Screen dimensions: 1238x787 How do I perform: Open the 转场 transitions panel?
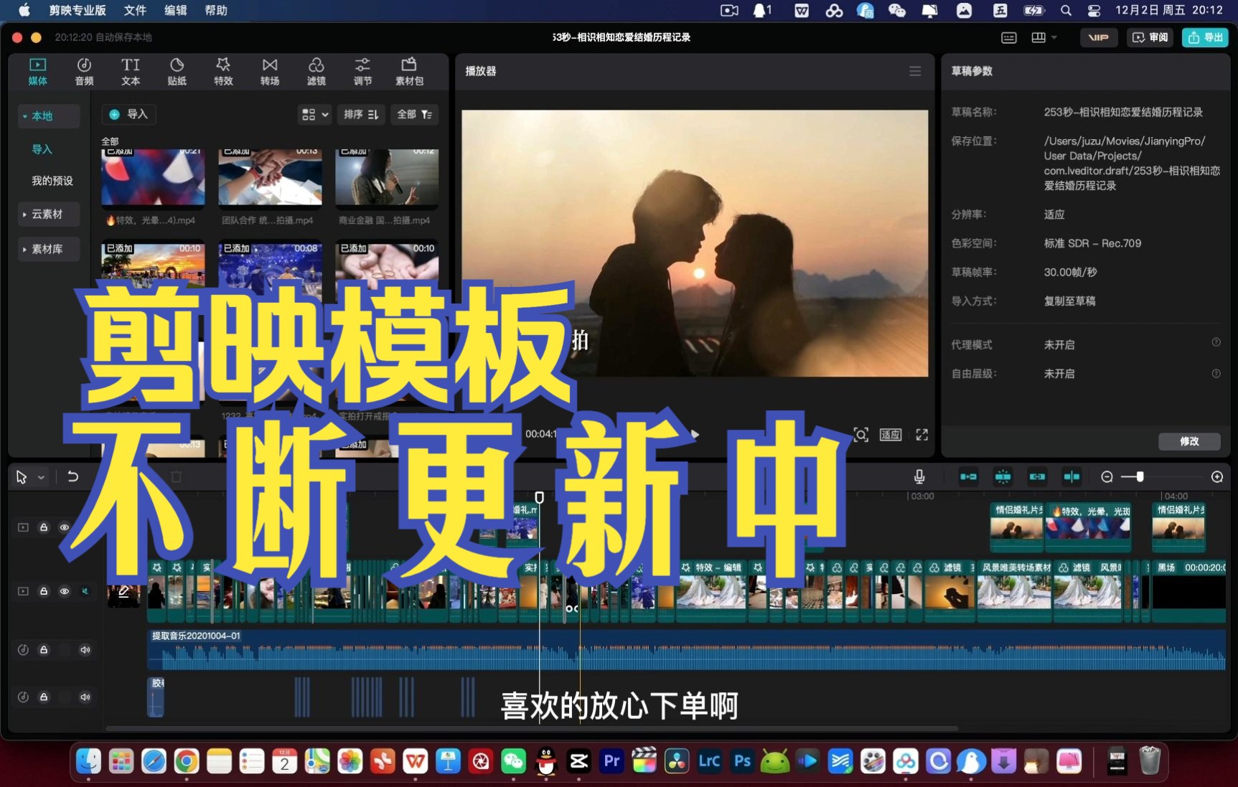(x=269, y=71)
